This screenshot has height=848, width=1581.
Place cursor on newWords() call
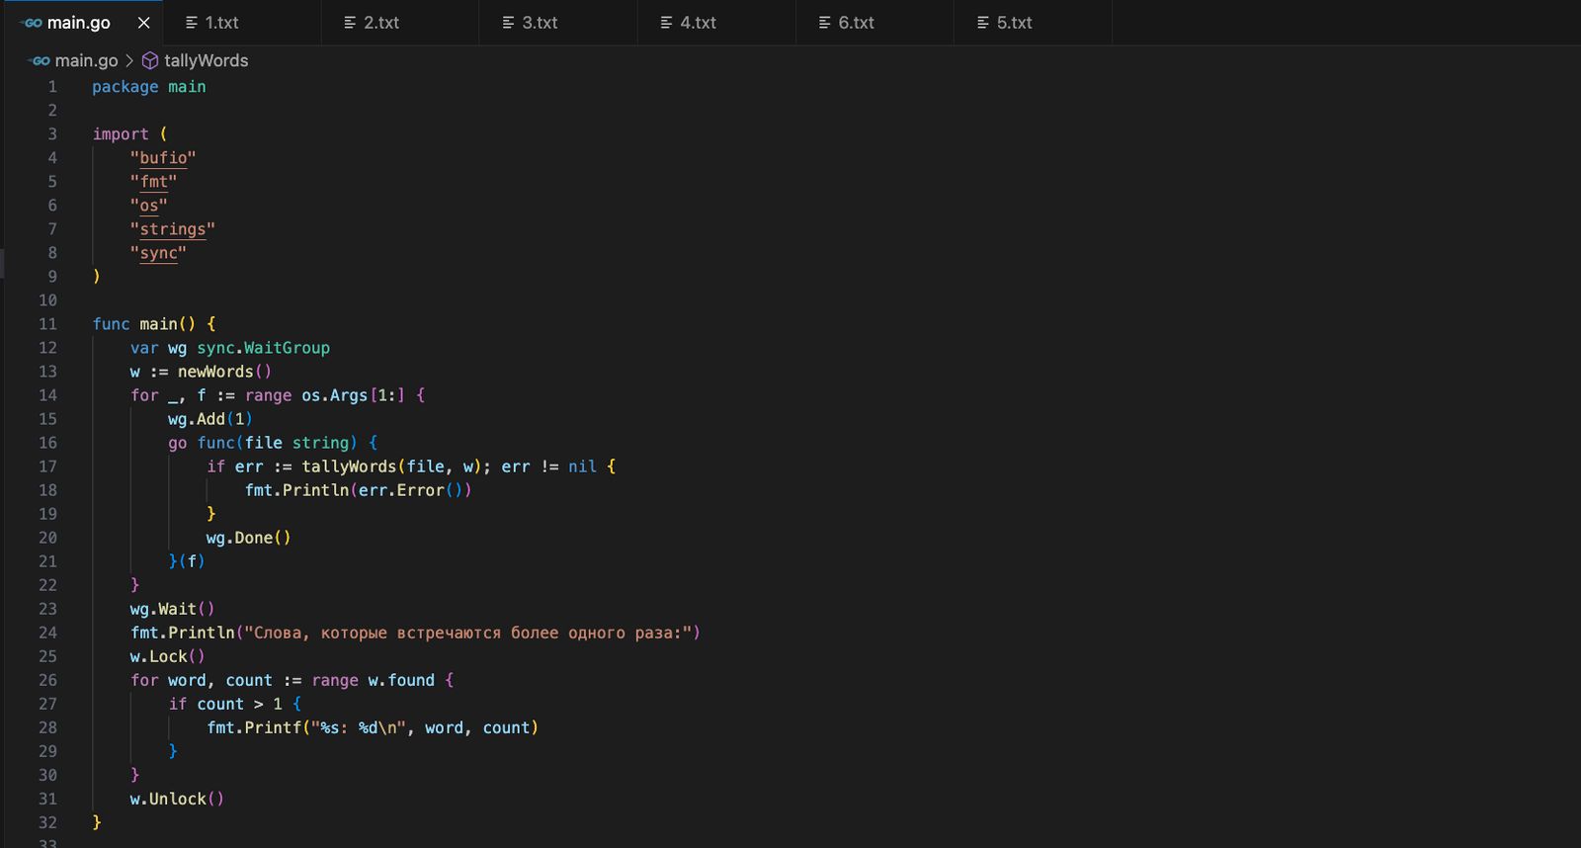[215, 372]
